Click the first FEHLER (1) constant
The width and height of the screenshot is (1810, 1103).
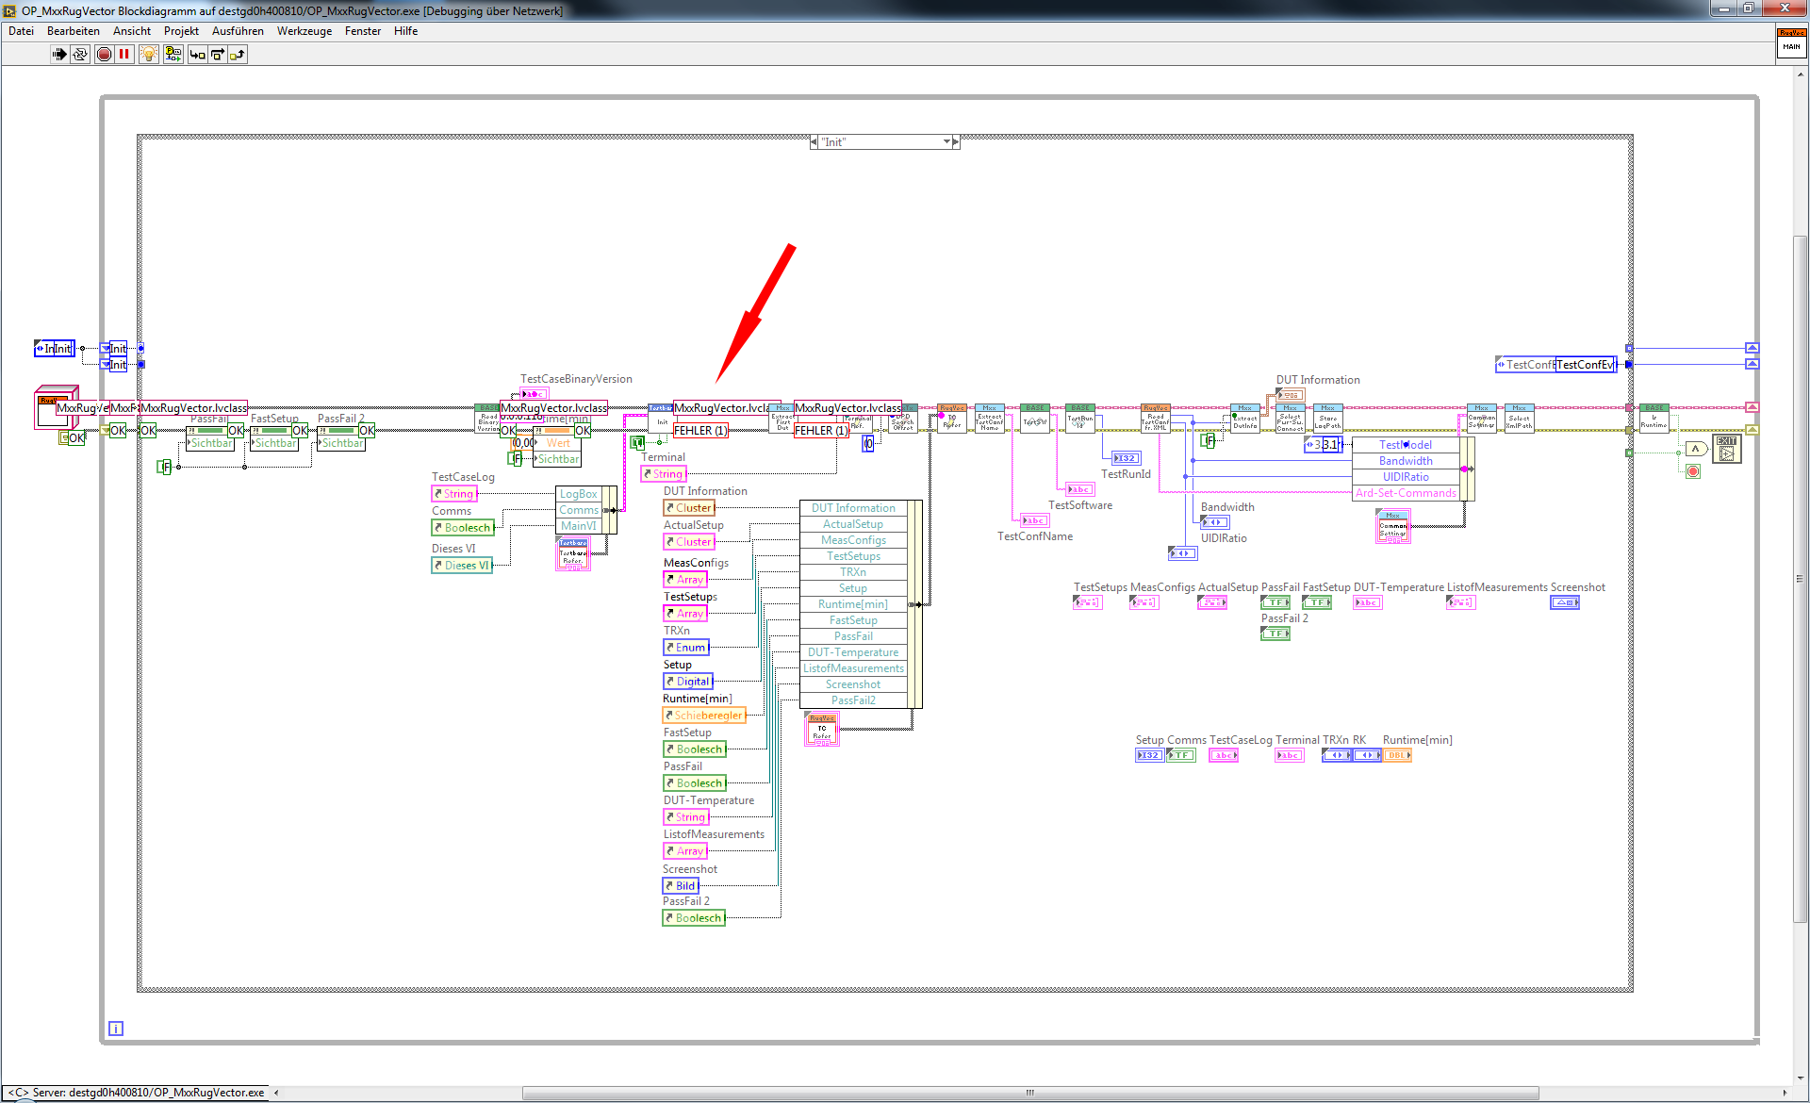[x=699, y=431]
